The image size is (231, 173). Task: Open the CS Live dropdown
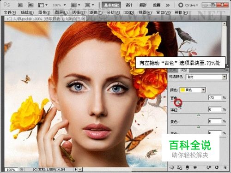pos(188,5)
